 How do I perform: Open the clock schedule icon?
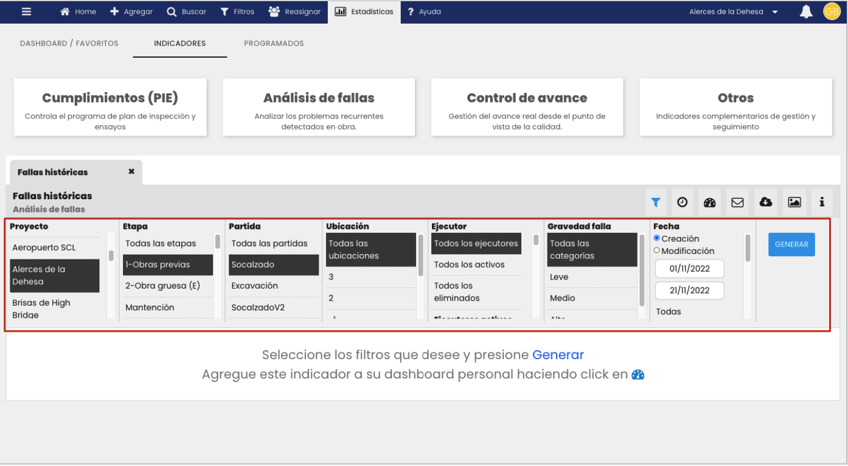click(x=682, y=202)
